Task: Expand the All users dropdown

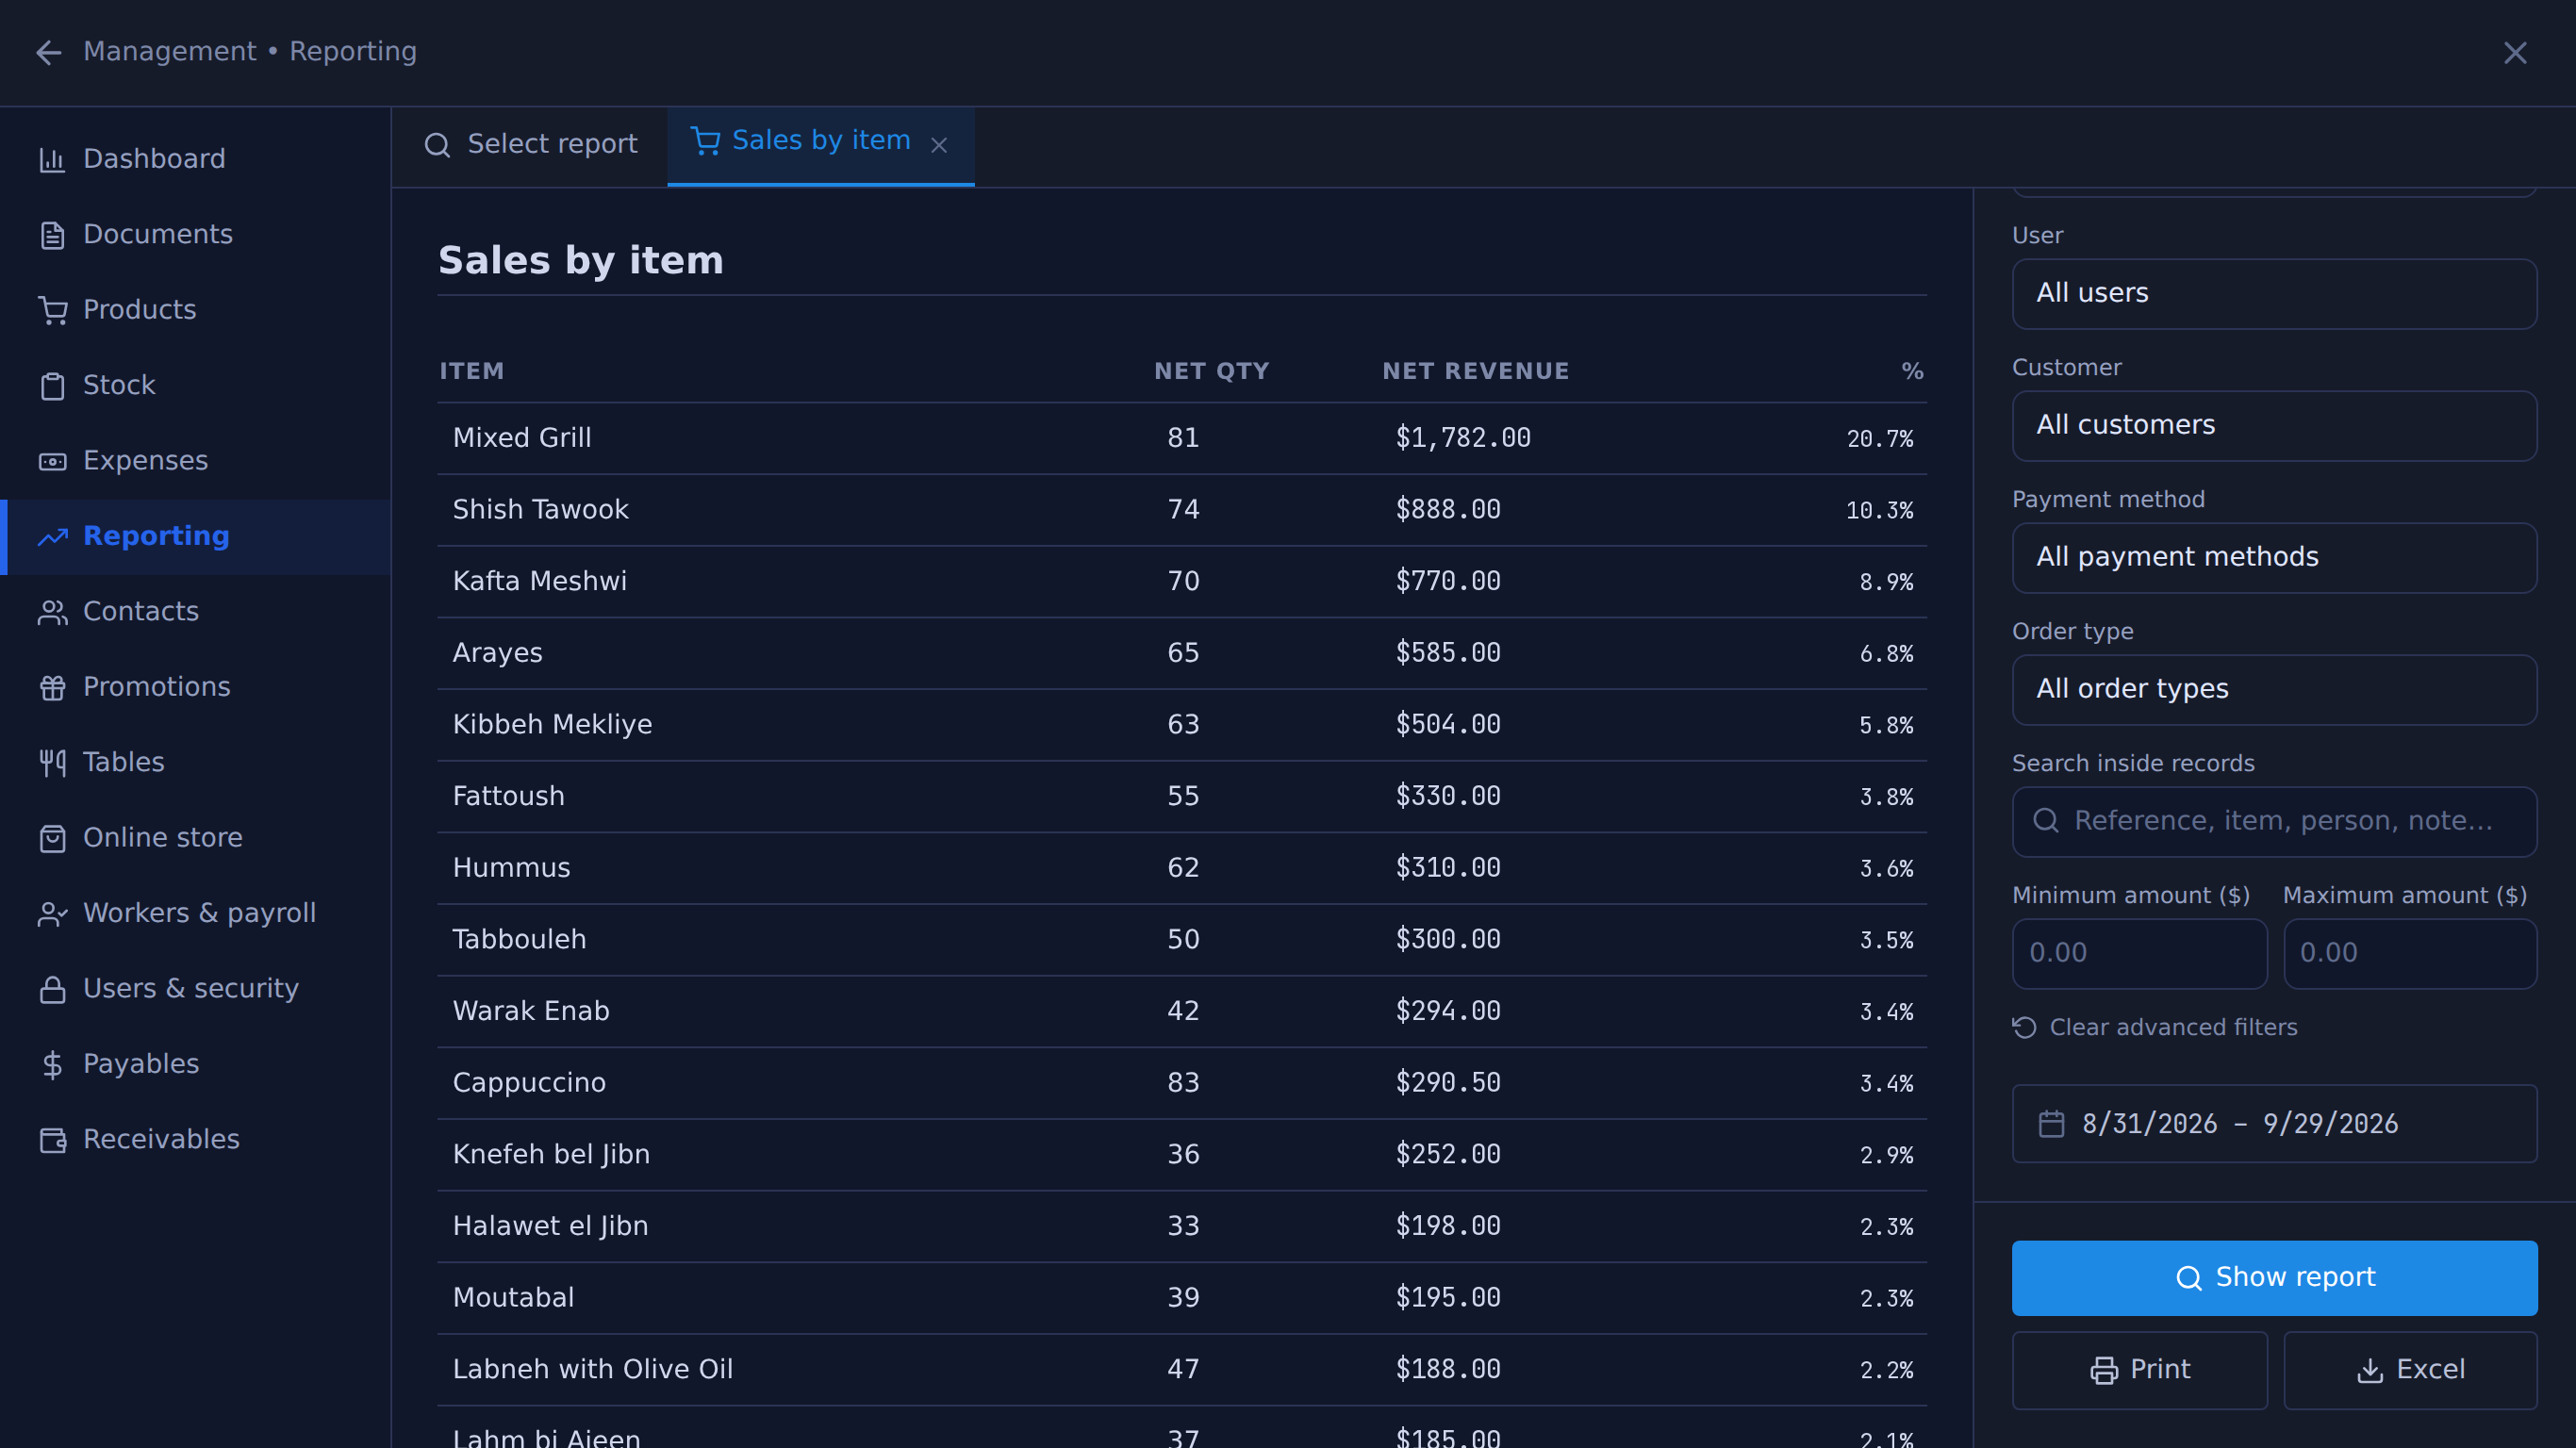Action: [x=2274, y=293]
